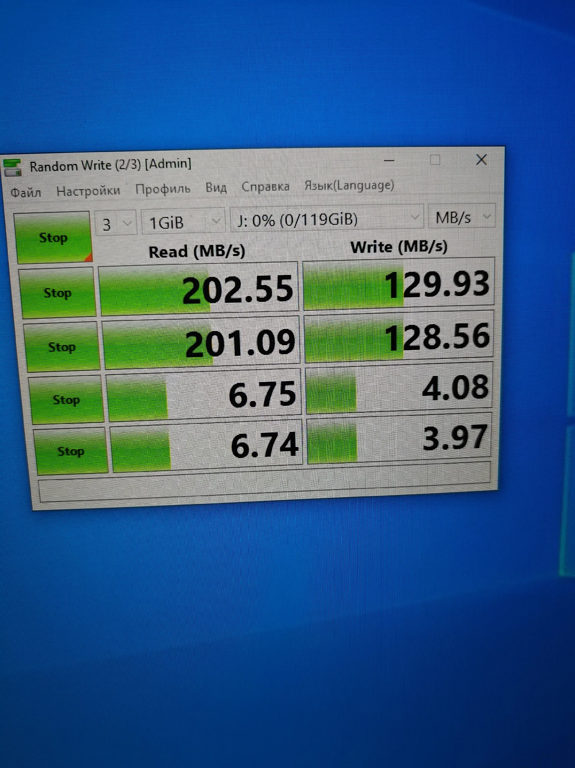Stop the third random test row
The width and height of the screenshot is (575, 768).
[67, 400]
